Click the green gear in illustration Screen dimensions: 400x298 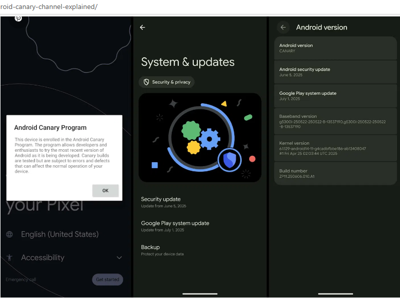click(x=191, y=130)
